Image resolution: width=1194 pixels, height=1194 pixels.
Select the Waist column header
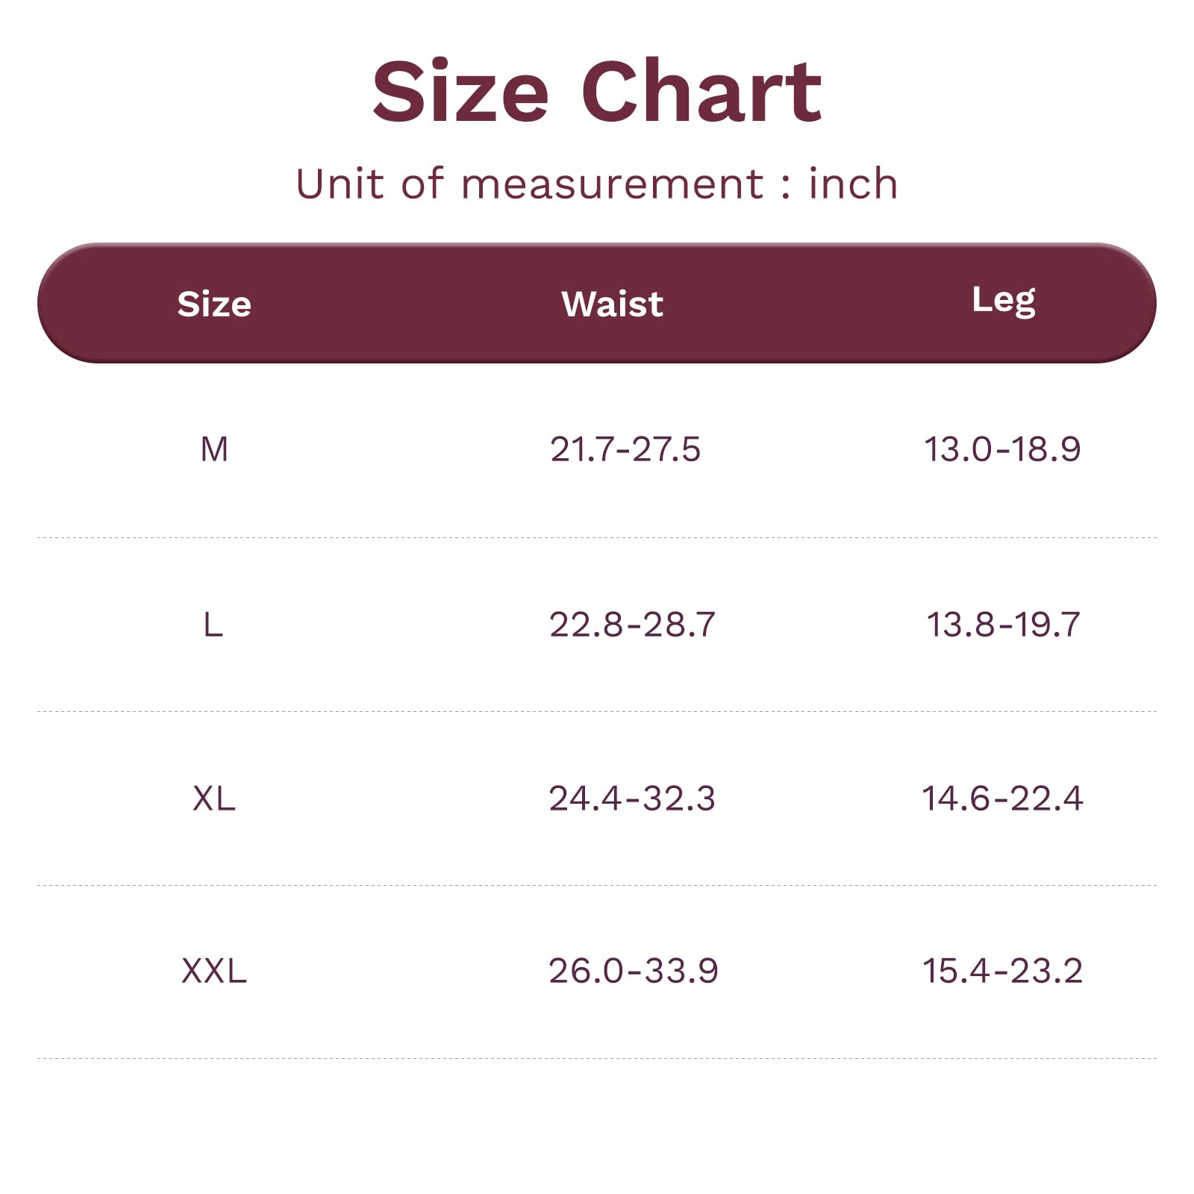click(612, 304)
